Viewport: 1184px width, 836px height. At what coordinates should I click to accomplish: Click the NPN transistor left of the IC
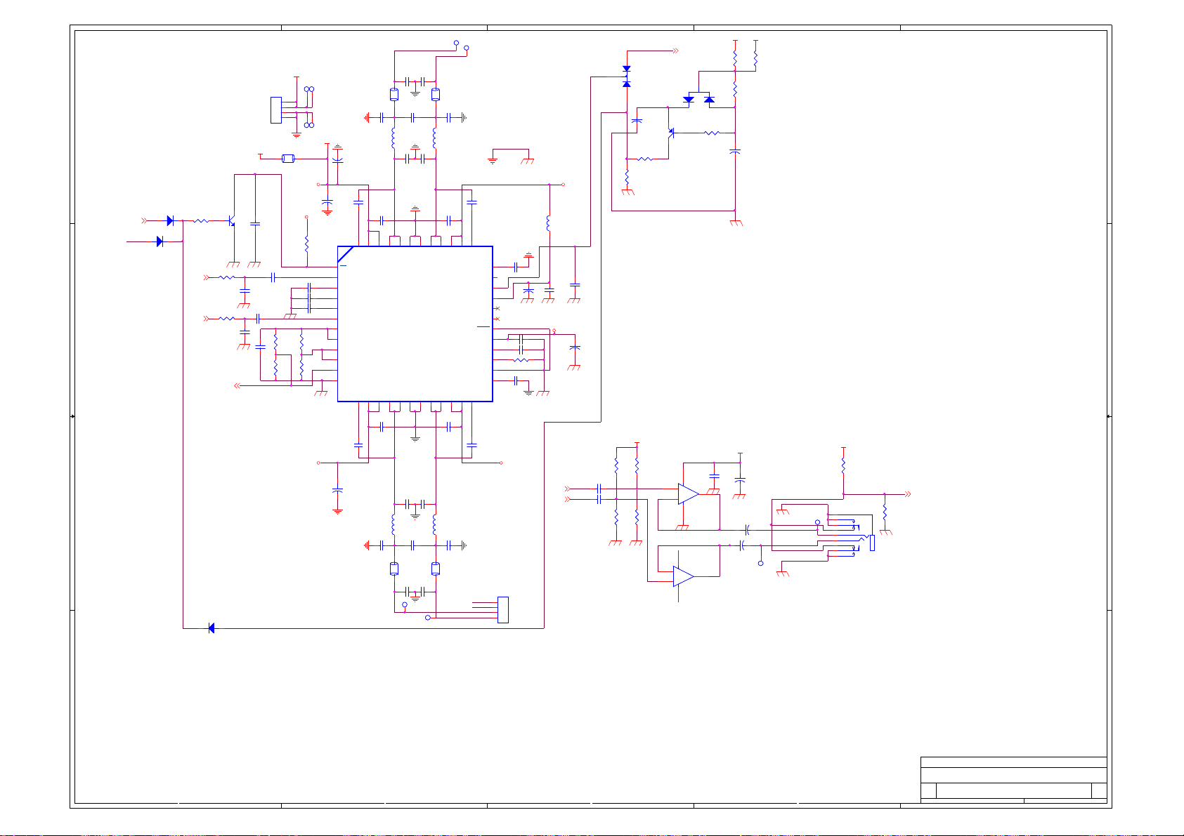point(231,221)
